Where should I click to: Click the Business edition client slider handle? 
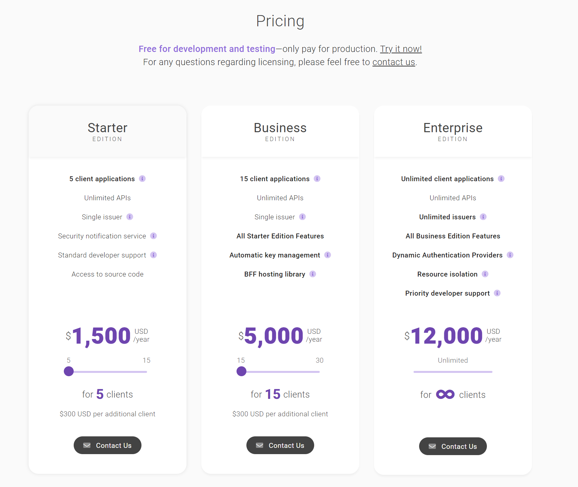[x=241, y=371]
